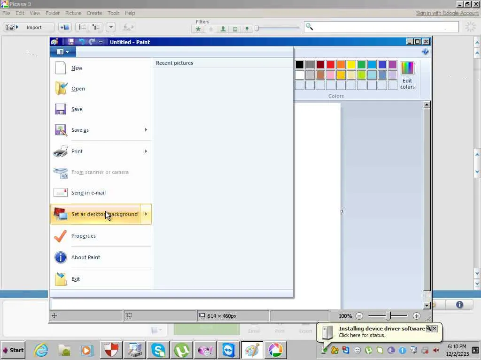Select the red color swatch
The height and width of the screenshot is (360, 481).
(x=331, y=65)
